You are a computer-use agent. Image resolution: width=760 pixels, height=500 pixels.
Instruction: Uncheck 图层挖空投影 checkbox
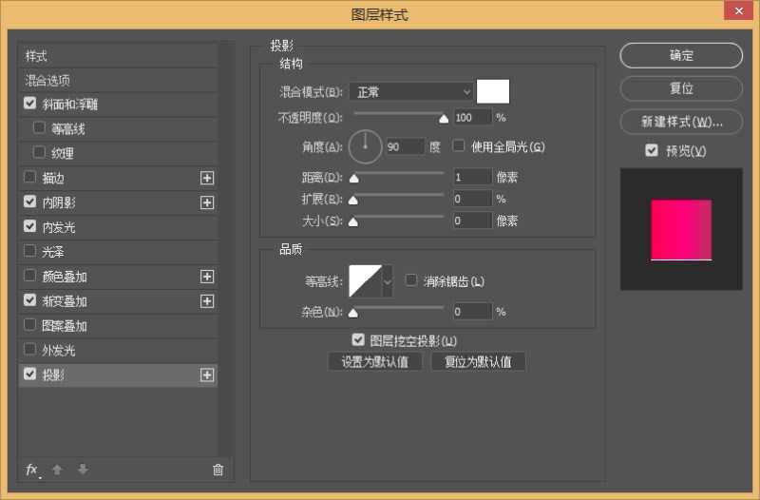click(358, 340)
